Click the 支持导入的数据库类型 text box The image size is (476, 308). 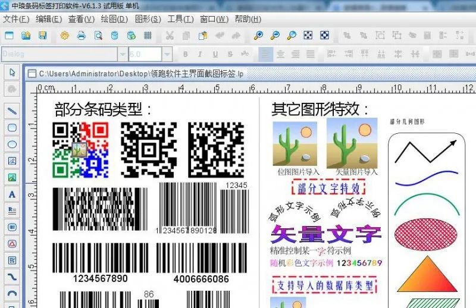[x=324, y=285]
